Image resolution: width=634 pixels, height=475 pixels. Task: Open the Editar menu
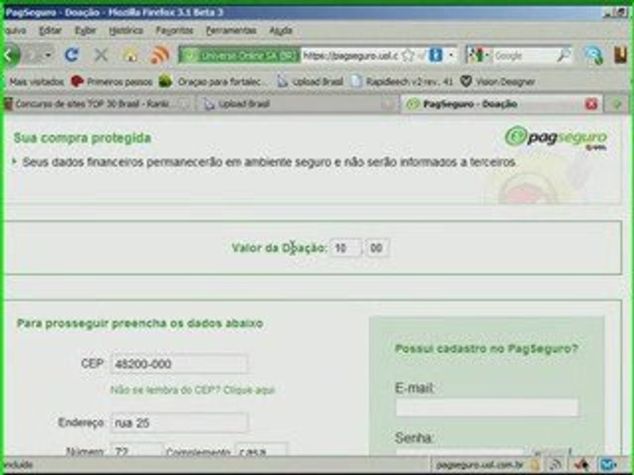[x=51, y=31]
